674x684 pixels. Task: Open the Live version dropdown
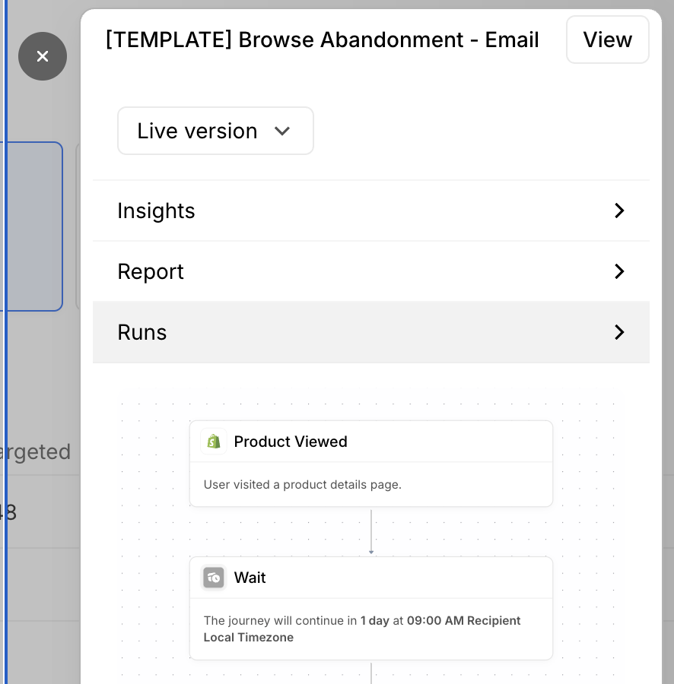[x=215, y=131]
